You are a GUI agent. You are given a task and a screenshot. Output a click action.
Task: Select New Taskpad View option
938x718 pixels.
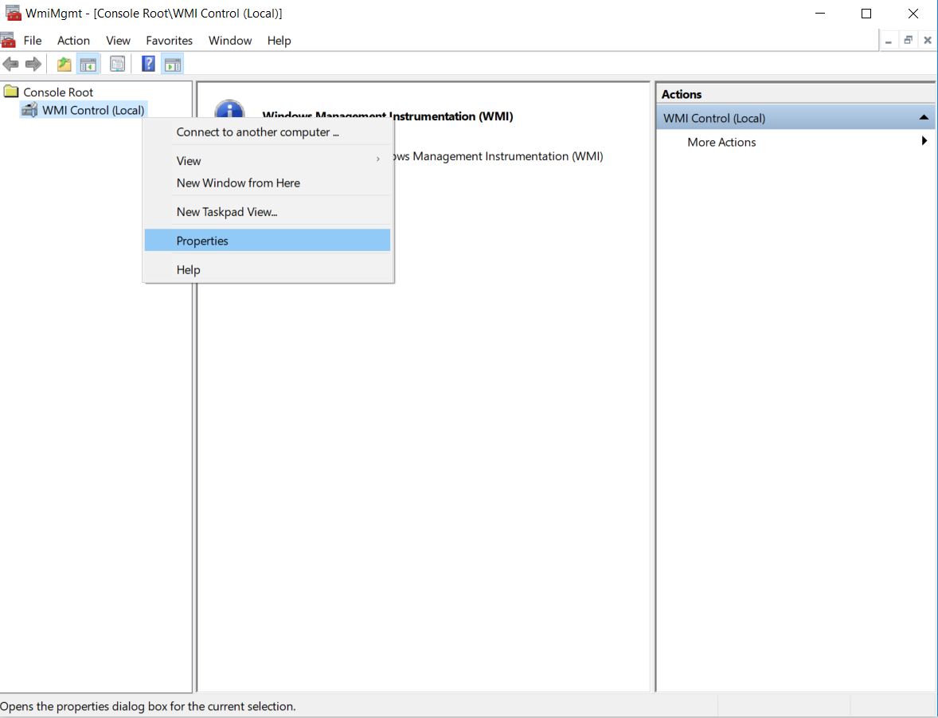[x=268, y=212]
